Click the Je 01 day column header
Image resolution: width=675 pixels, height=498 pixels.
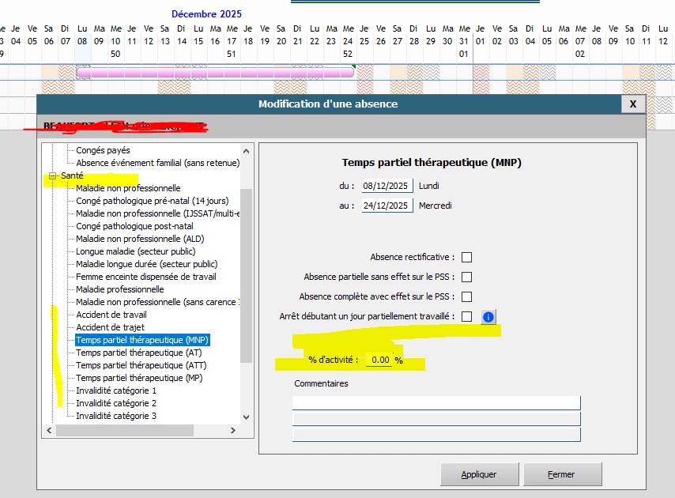coord(480,36)
